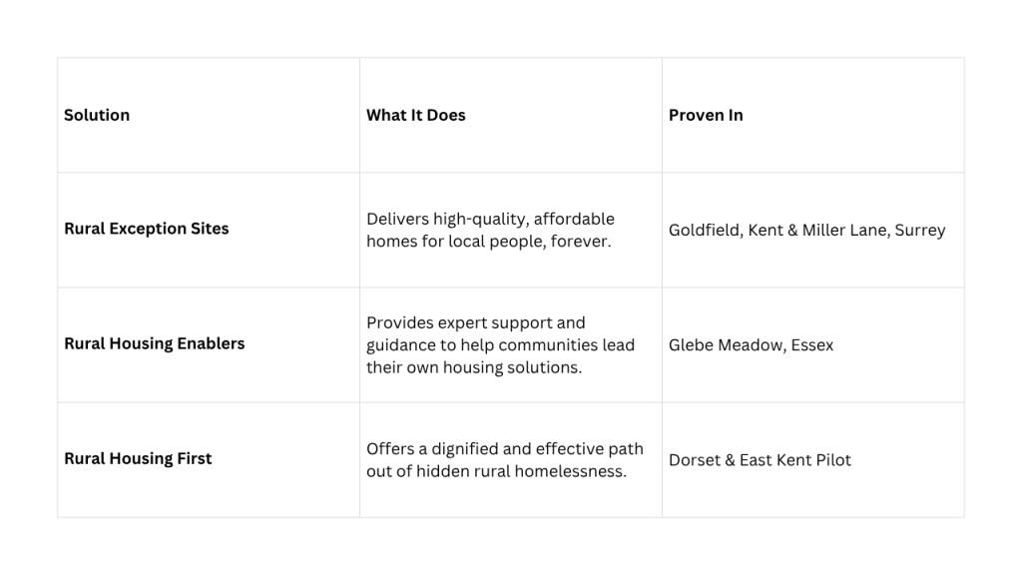Click the What It Does column header
Image resolution: width=1022 pixels, height=575 pixels.
coord(415,115)
